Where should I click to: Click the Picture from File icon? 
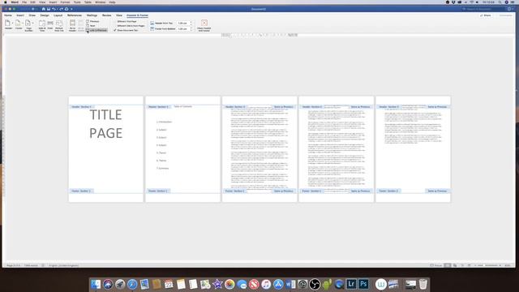pos(59,24)
